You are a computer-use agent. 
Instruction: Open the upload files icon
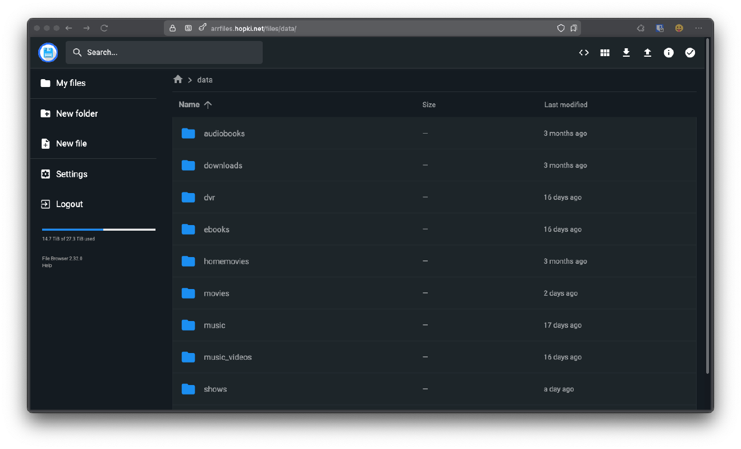tap(647, 52)
